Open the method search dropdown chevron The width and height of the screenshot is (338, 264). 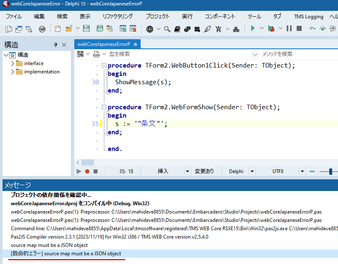tap(255, 54)
